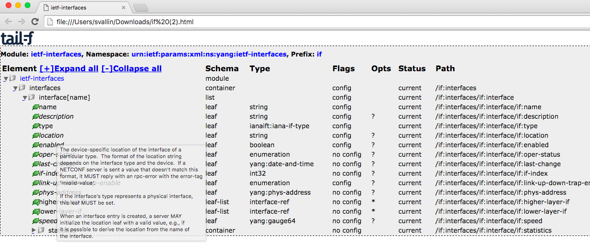Collapse the interface[name] list node
The height and width of the screenshot is (245, 590).
pyautogui.click(x=24, y=97)
